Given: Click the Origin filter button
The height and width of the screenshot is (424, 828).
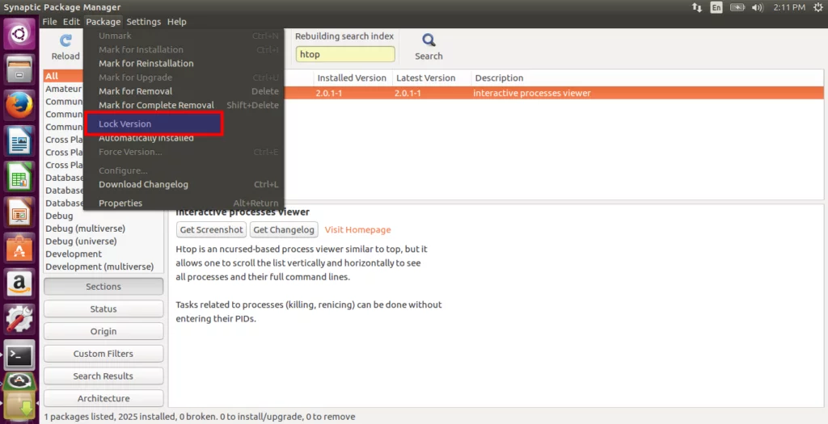Looking at the screenshot, I should (103, 331).
